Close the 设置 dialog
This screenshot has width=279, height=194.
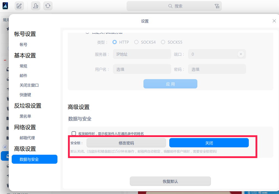click(274, 21)
